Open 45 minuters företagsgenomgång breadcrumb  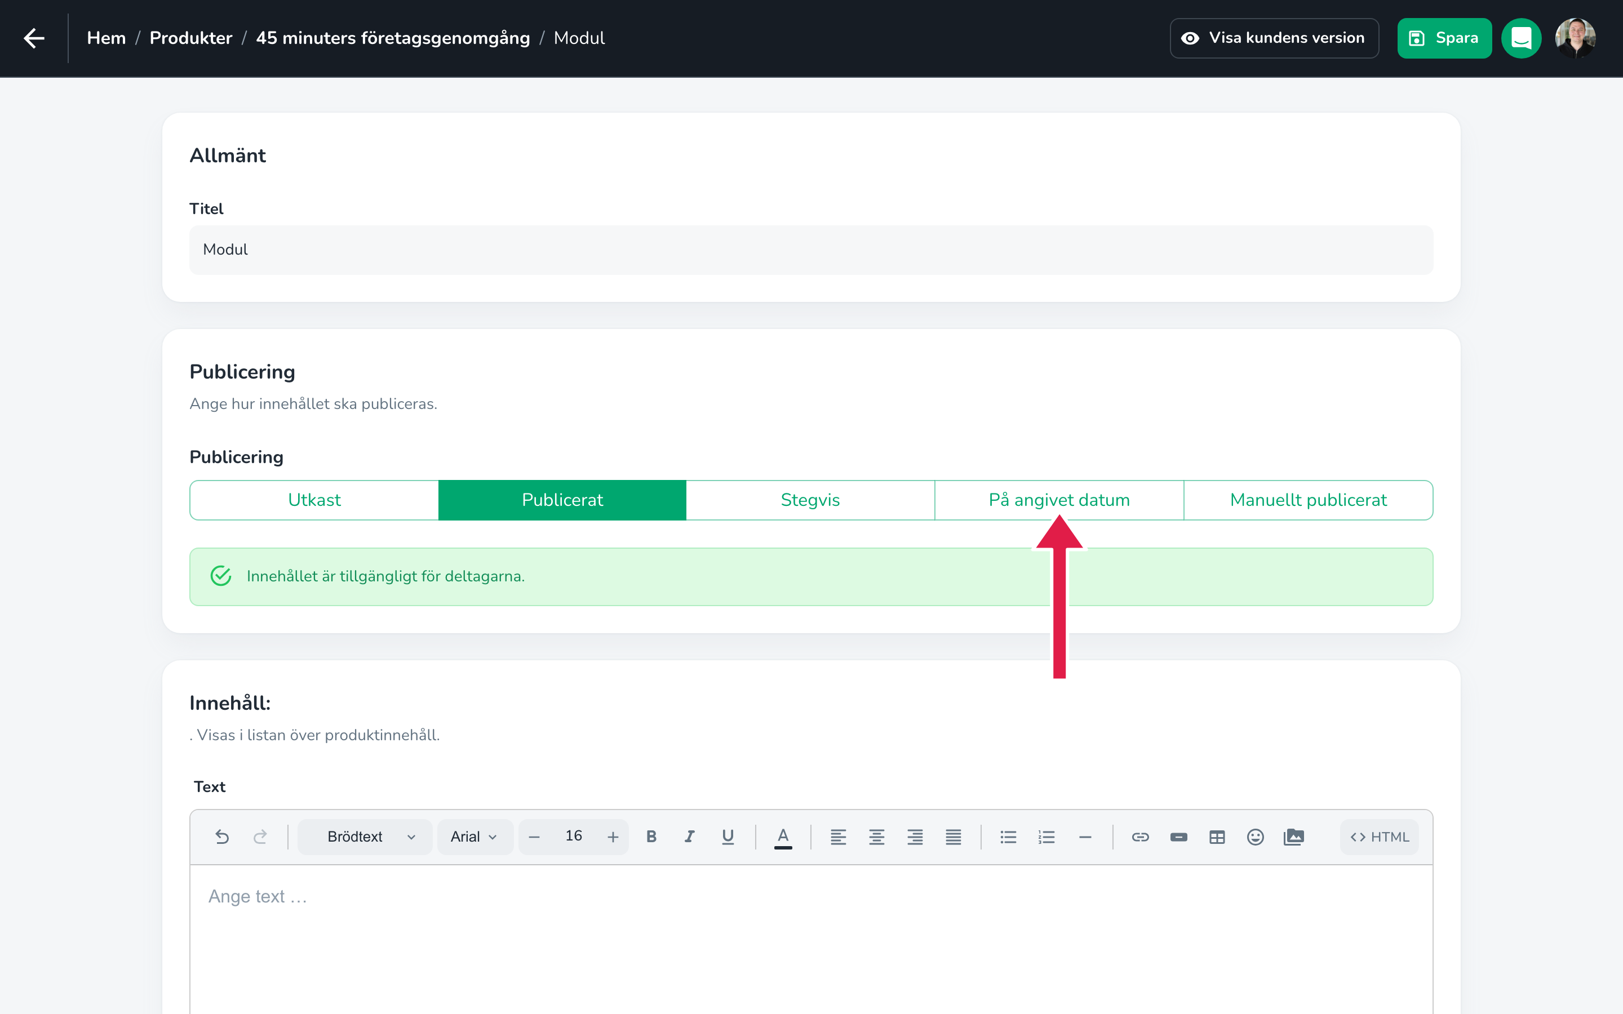(393, 38)
